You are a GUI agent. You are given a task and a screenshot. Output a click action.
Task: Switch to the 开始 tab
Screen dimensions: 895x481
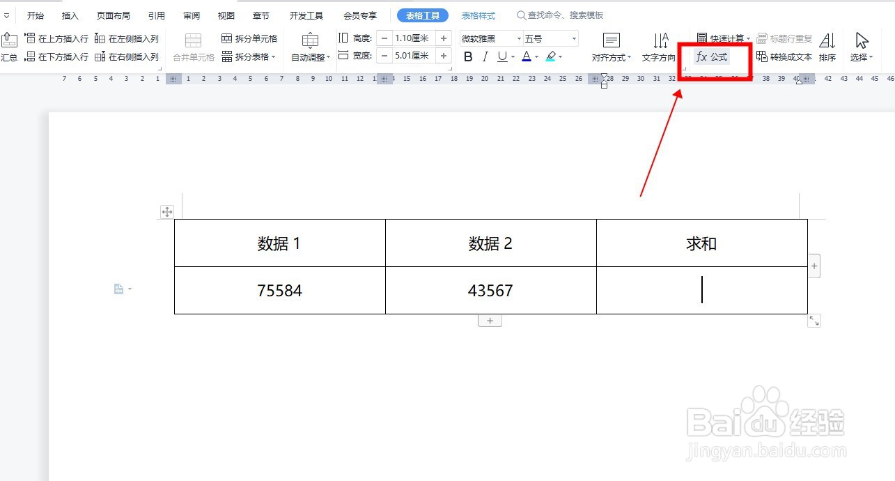36,15
